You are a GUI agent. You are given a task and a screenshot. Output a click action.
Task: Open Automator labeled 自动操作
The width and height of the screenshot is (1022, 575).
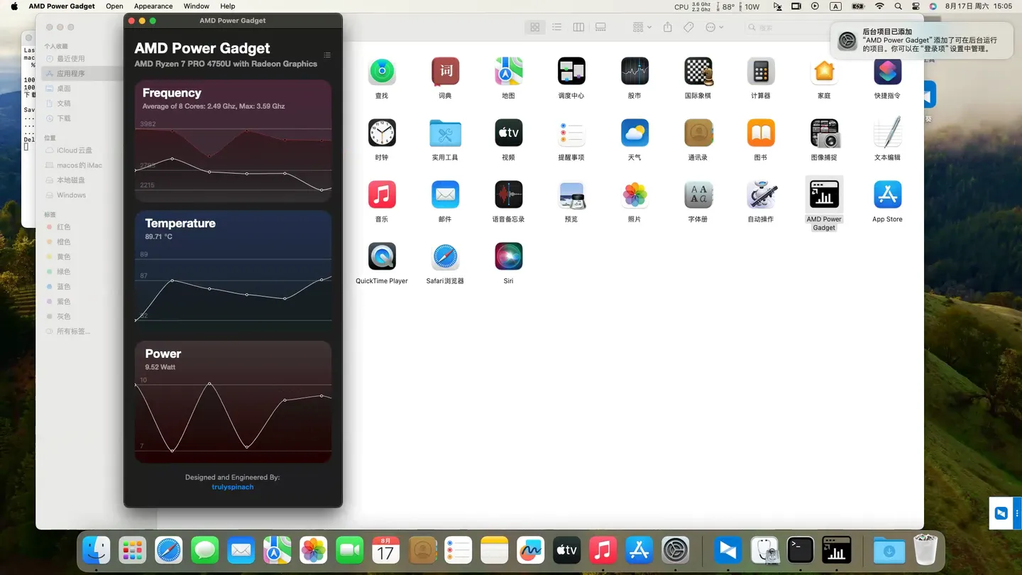(761, 195)
